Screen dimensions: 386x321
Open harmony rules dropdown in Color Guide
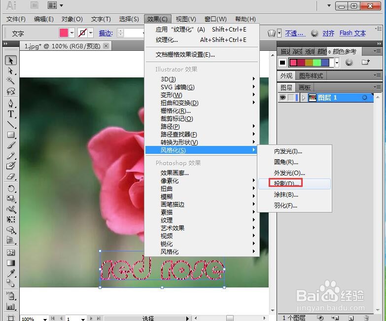click(x=337, y=63)
